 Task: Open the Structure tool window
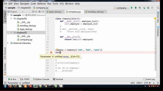5,53
